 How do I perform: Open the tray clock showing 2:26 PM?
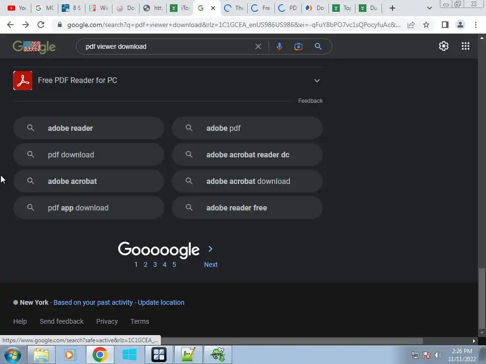coord(462,355)
